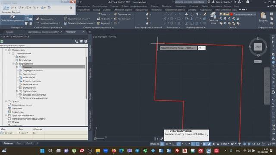Open Свойства слоя layer properties
This screenshot has width=276, height=155.
[213, 18]
